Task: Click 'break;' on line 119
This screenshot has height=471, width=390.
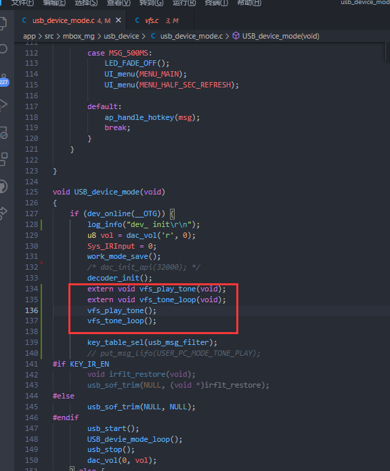Action: 117,127
